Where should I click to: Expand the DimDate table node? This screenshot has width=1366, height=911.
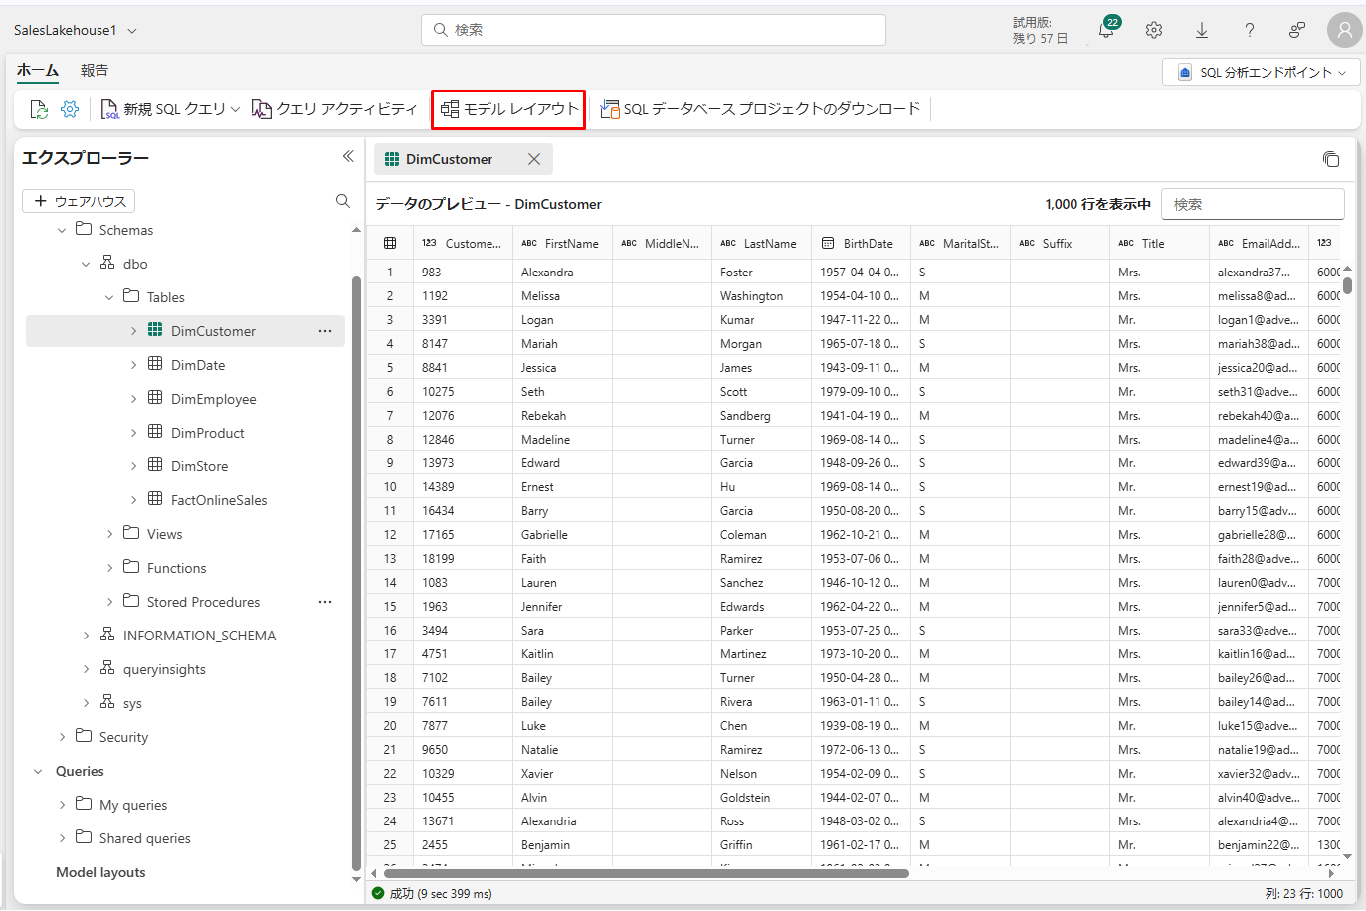(134, 365)
